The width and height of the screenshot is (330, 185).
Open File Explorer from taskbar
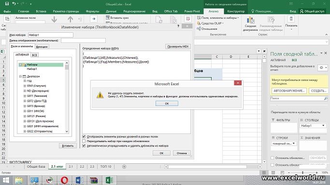tap(19, 180)
